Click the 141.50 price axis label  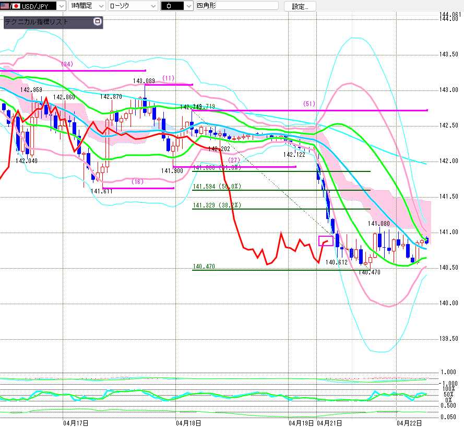tap(449, 197)
